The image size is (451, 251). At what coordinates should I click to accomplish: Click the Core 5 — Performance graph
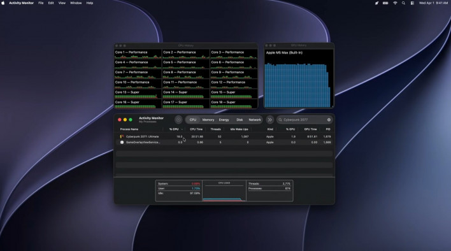coord(186,64)
